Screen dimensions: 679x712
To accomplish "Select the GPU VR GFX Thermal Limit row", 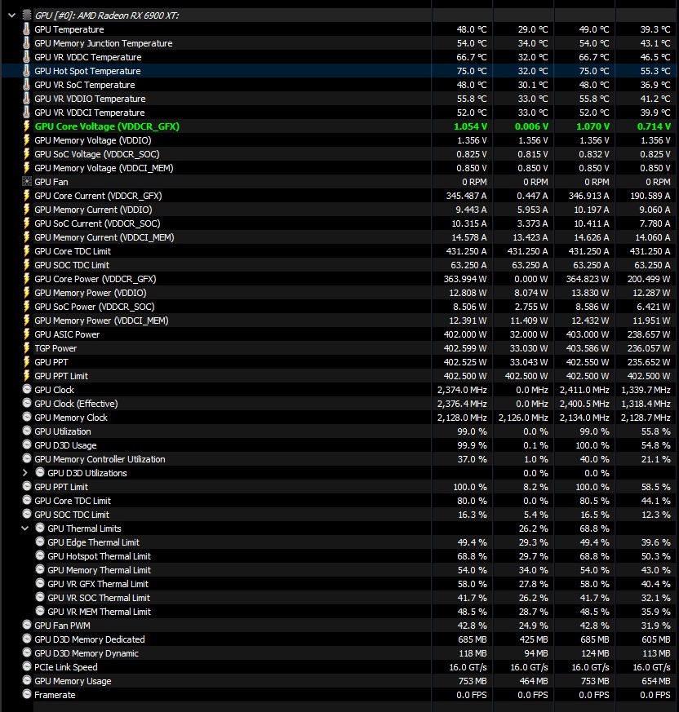I will [339, 583].
